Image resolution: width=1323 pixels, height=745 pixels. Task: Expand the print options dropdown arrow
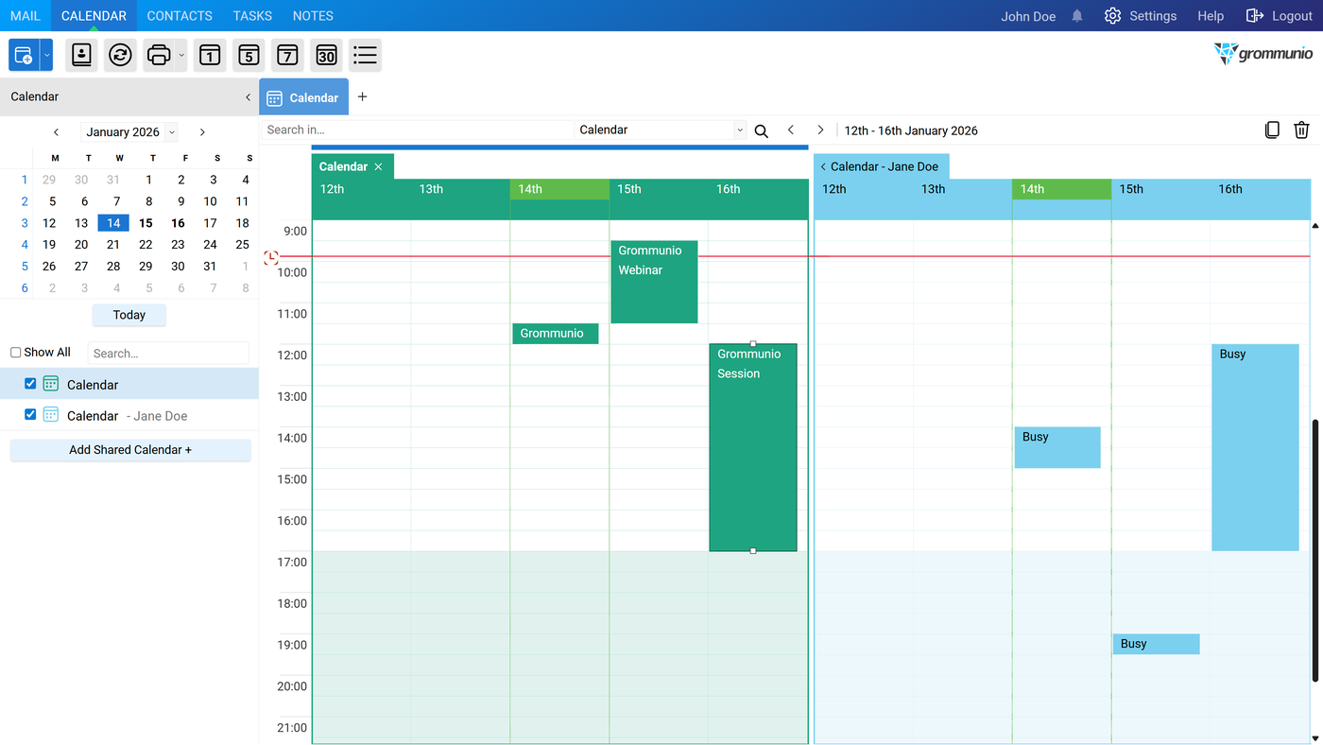point(181,56)
